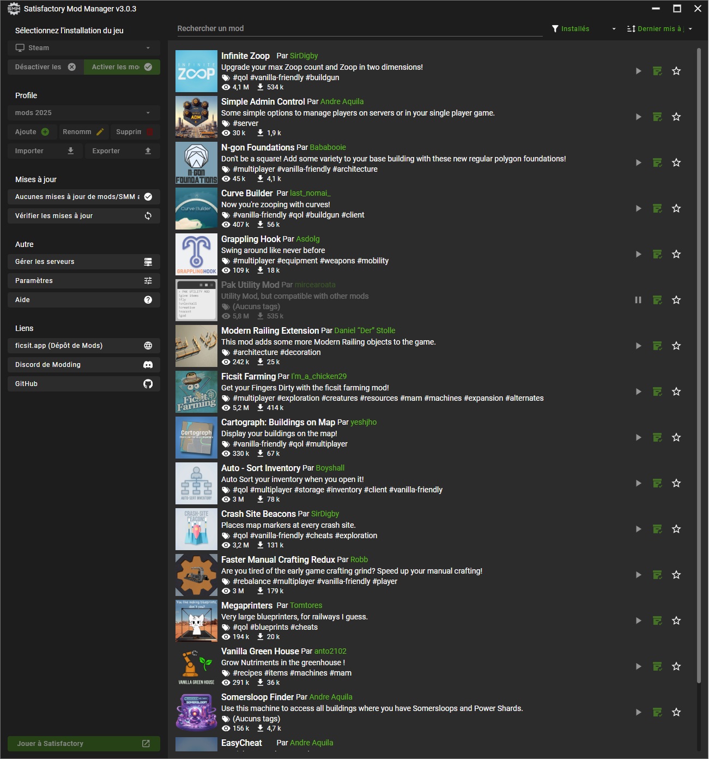This screenshot has width=709, height=759.
Task: Launch game with Jouer à Satisfactory
Action: tap(84, 744)
